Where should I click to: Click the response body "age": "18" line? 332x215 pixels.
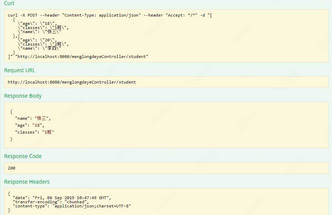coord(29,125)
